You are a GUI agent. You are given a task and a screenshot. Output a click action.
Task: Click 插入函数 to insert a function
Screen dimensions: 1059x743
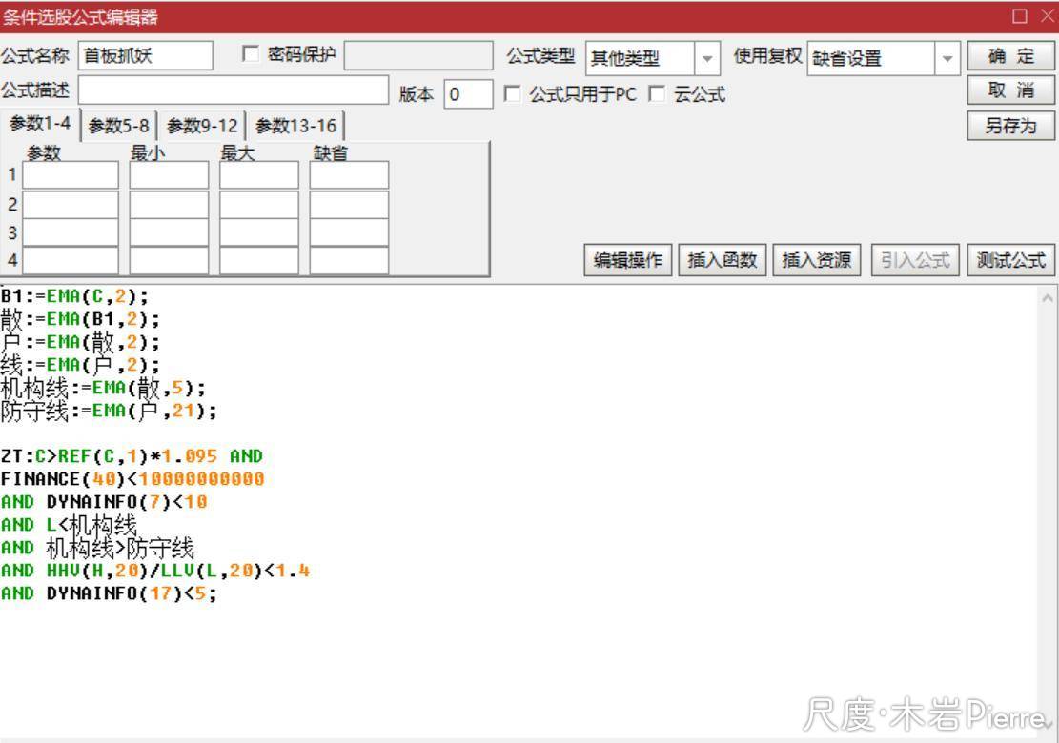pos(723,260)
